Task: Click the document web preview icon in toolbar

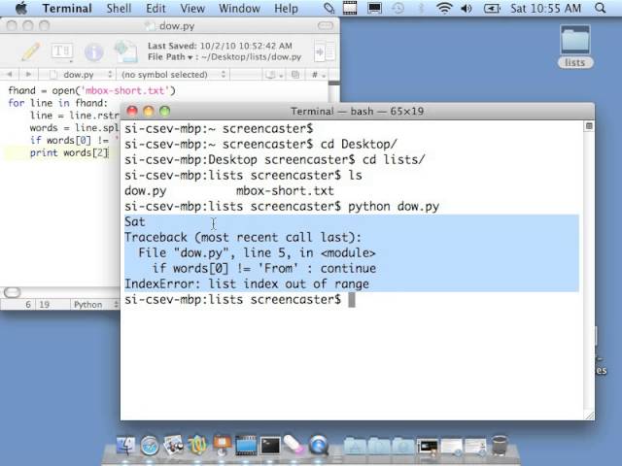Action: (x=125, y=51)
